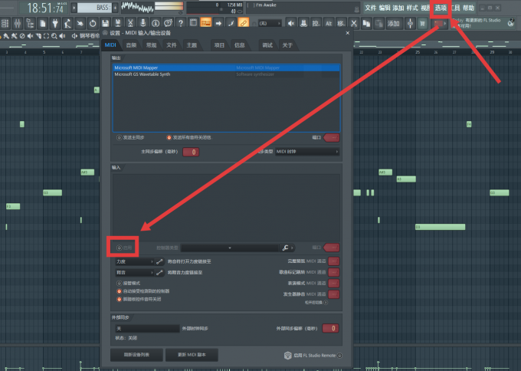The image size is (521, 371).
Task: Open the 编辑 menu
Action: click(x=385, y=8)
